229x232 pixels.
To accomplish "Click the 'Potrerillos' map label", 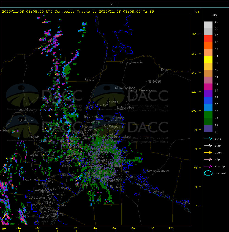I will tap(46, 152).
